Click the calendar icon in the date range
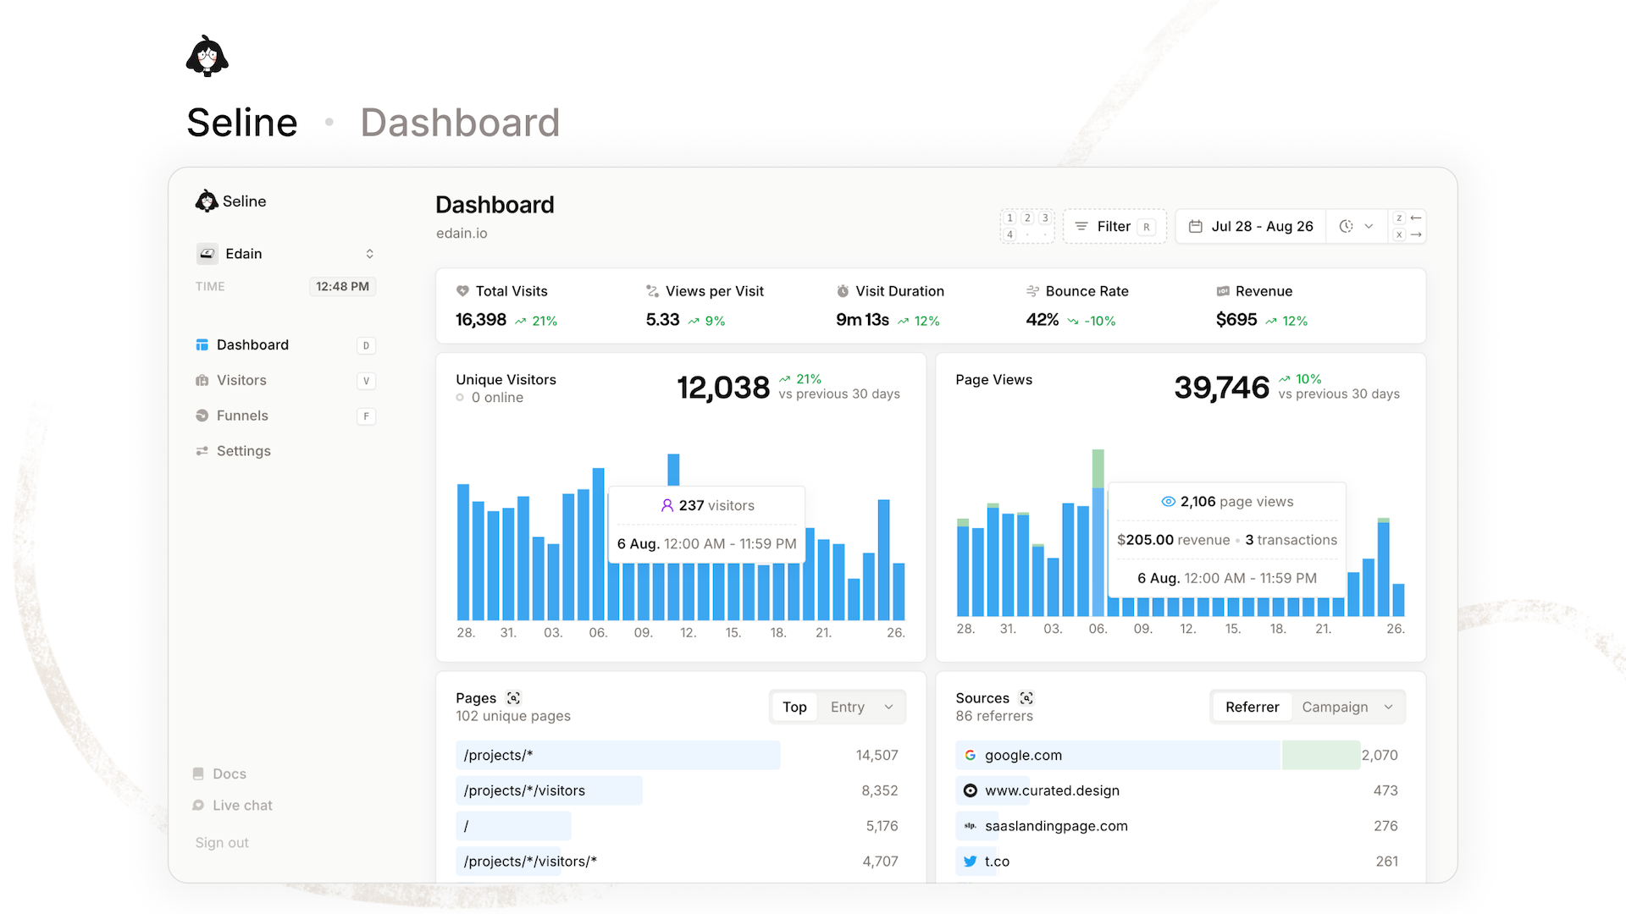 point(1196,227)
